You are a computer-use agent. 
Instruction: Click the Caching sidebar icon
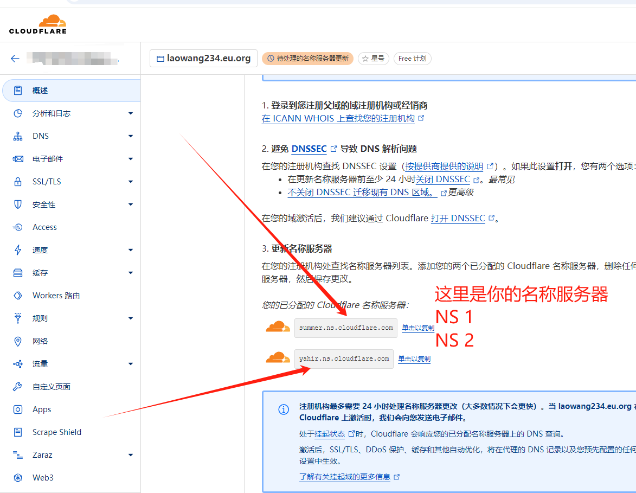click(x=18, y=273)
